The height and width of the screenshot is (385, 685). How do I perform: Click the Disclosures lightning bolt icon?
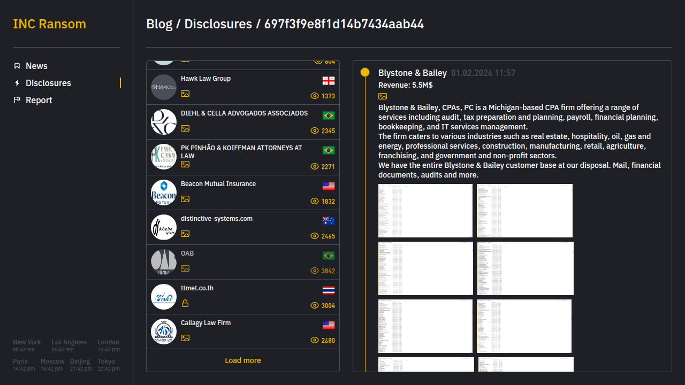[17, 83]
